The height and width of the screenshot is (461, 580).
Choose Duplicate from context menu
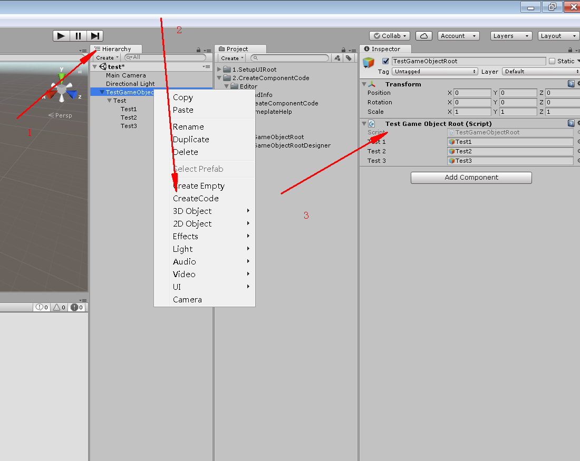(x=205, y=140)
